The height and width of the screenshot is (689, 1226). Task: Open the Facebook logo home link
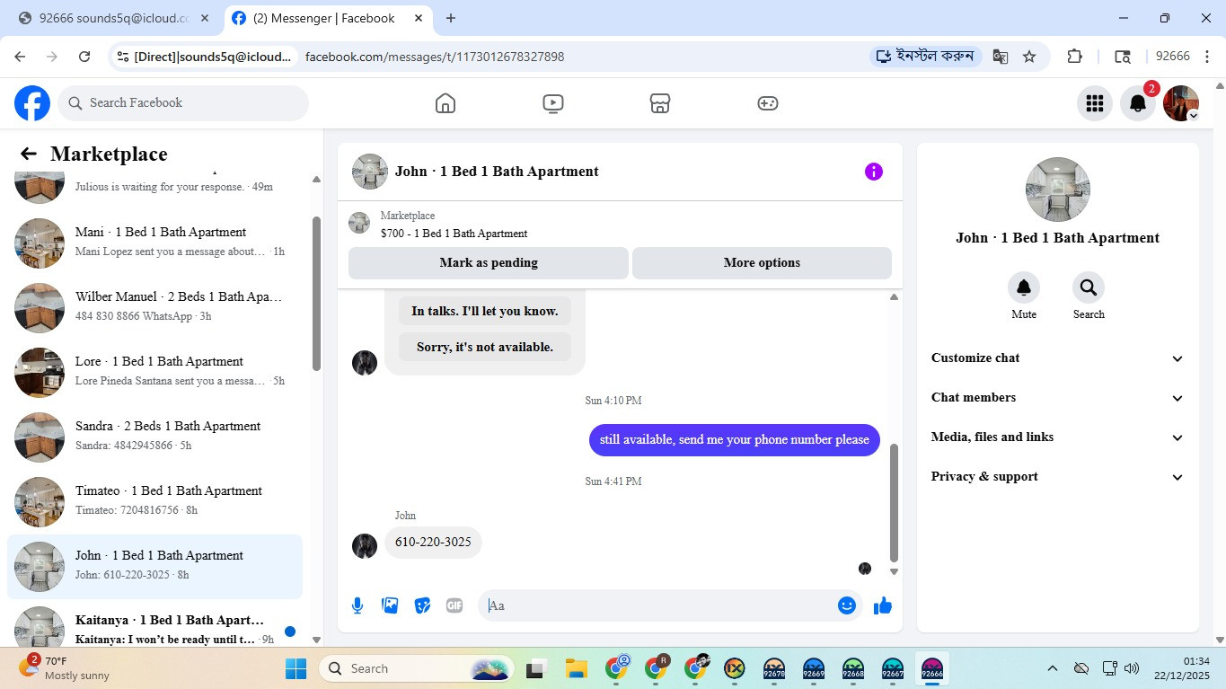pos(32,103)
